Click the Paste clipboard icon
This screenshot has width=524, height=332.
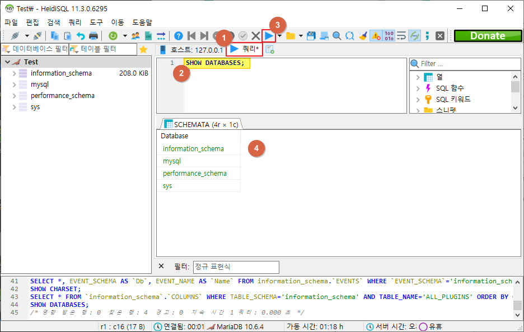coord(68,36)
